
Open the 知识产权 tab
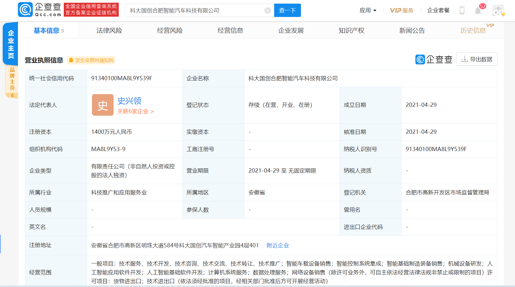(351, 31)
